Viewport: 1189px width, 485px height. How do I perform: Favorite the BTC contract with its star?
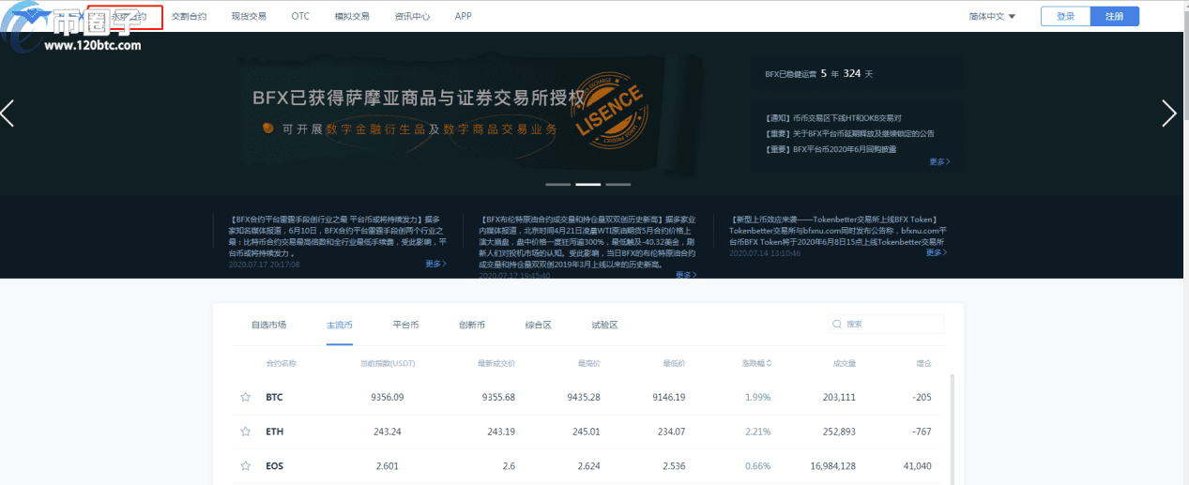pos(246,397)
